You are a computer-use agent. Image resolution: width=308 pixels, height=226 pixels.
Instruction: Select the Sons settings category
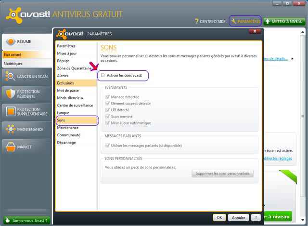pos(77,120)
